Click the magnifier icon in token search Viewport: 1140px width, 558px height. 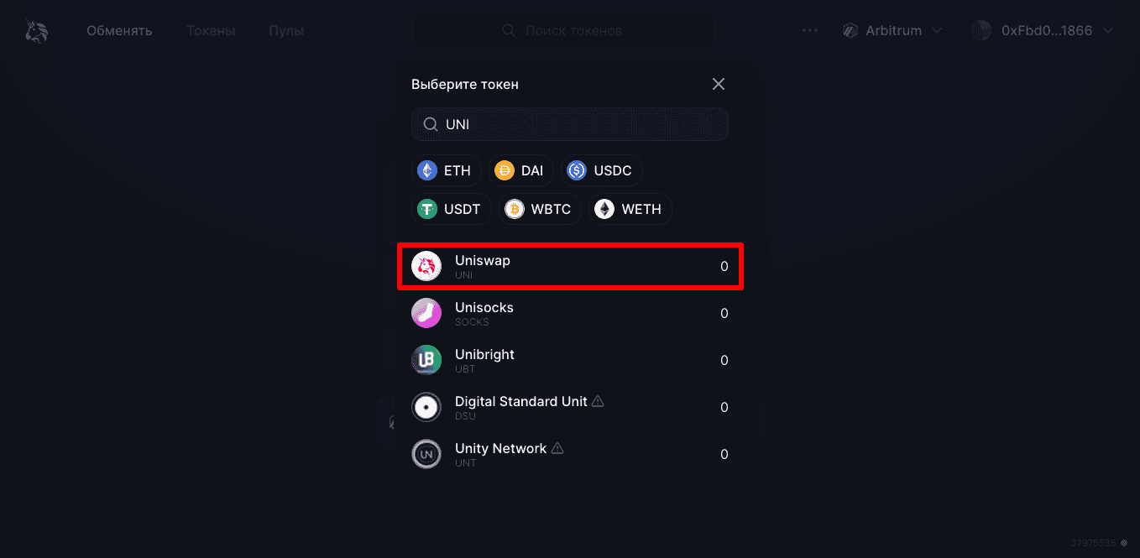pyautogui.click(x=430, y=124)
